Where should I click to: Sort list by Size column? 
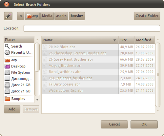click(126, 40)
